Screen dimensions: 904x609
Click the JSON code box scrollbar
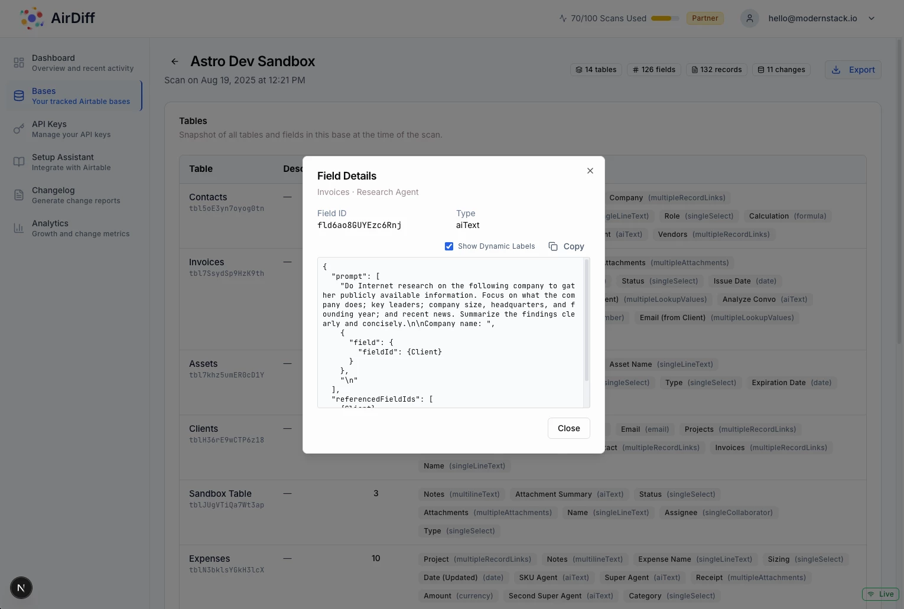coord(586,319)
